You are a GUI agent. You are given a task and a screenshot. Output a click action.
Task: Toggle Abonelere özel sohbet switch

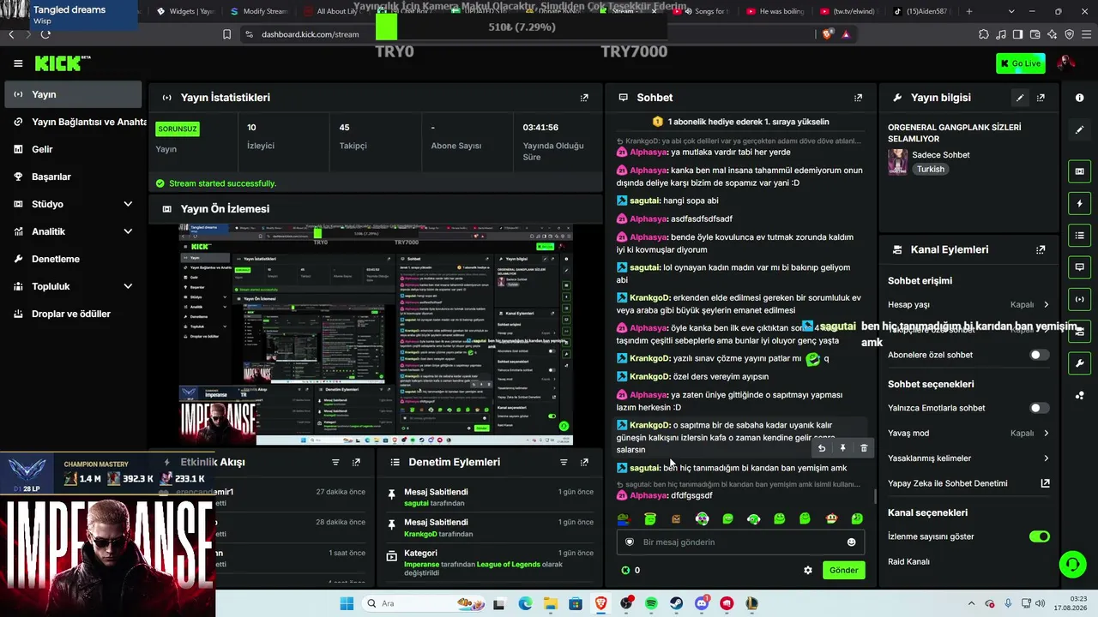pos(1039,355)
